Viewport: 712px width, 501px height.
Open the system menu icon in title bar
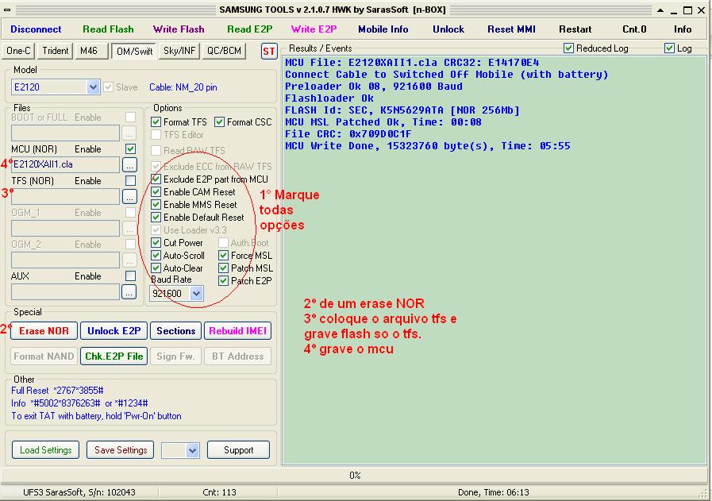click(x=7, y=10)
